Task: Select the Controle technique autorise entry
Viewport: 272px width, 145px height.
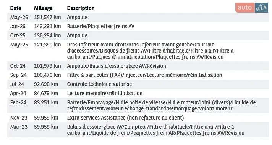Action: pyautogui.click(x=99, y=84)
